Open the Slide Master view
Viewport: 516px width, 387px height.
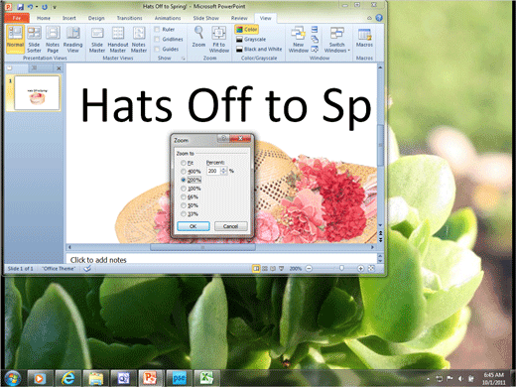pyautogui.click(x=97, y=39)
